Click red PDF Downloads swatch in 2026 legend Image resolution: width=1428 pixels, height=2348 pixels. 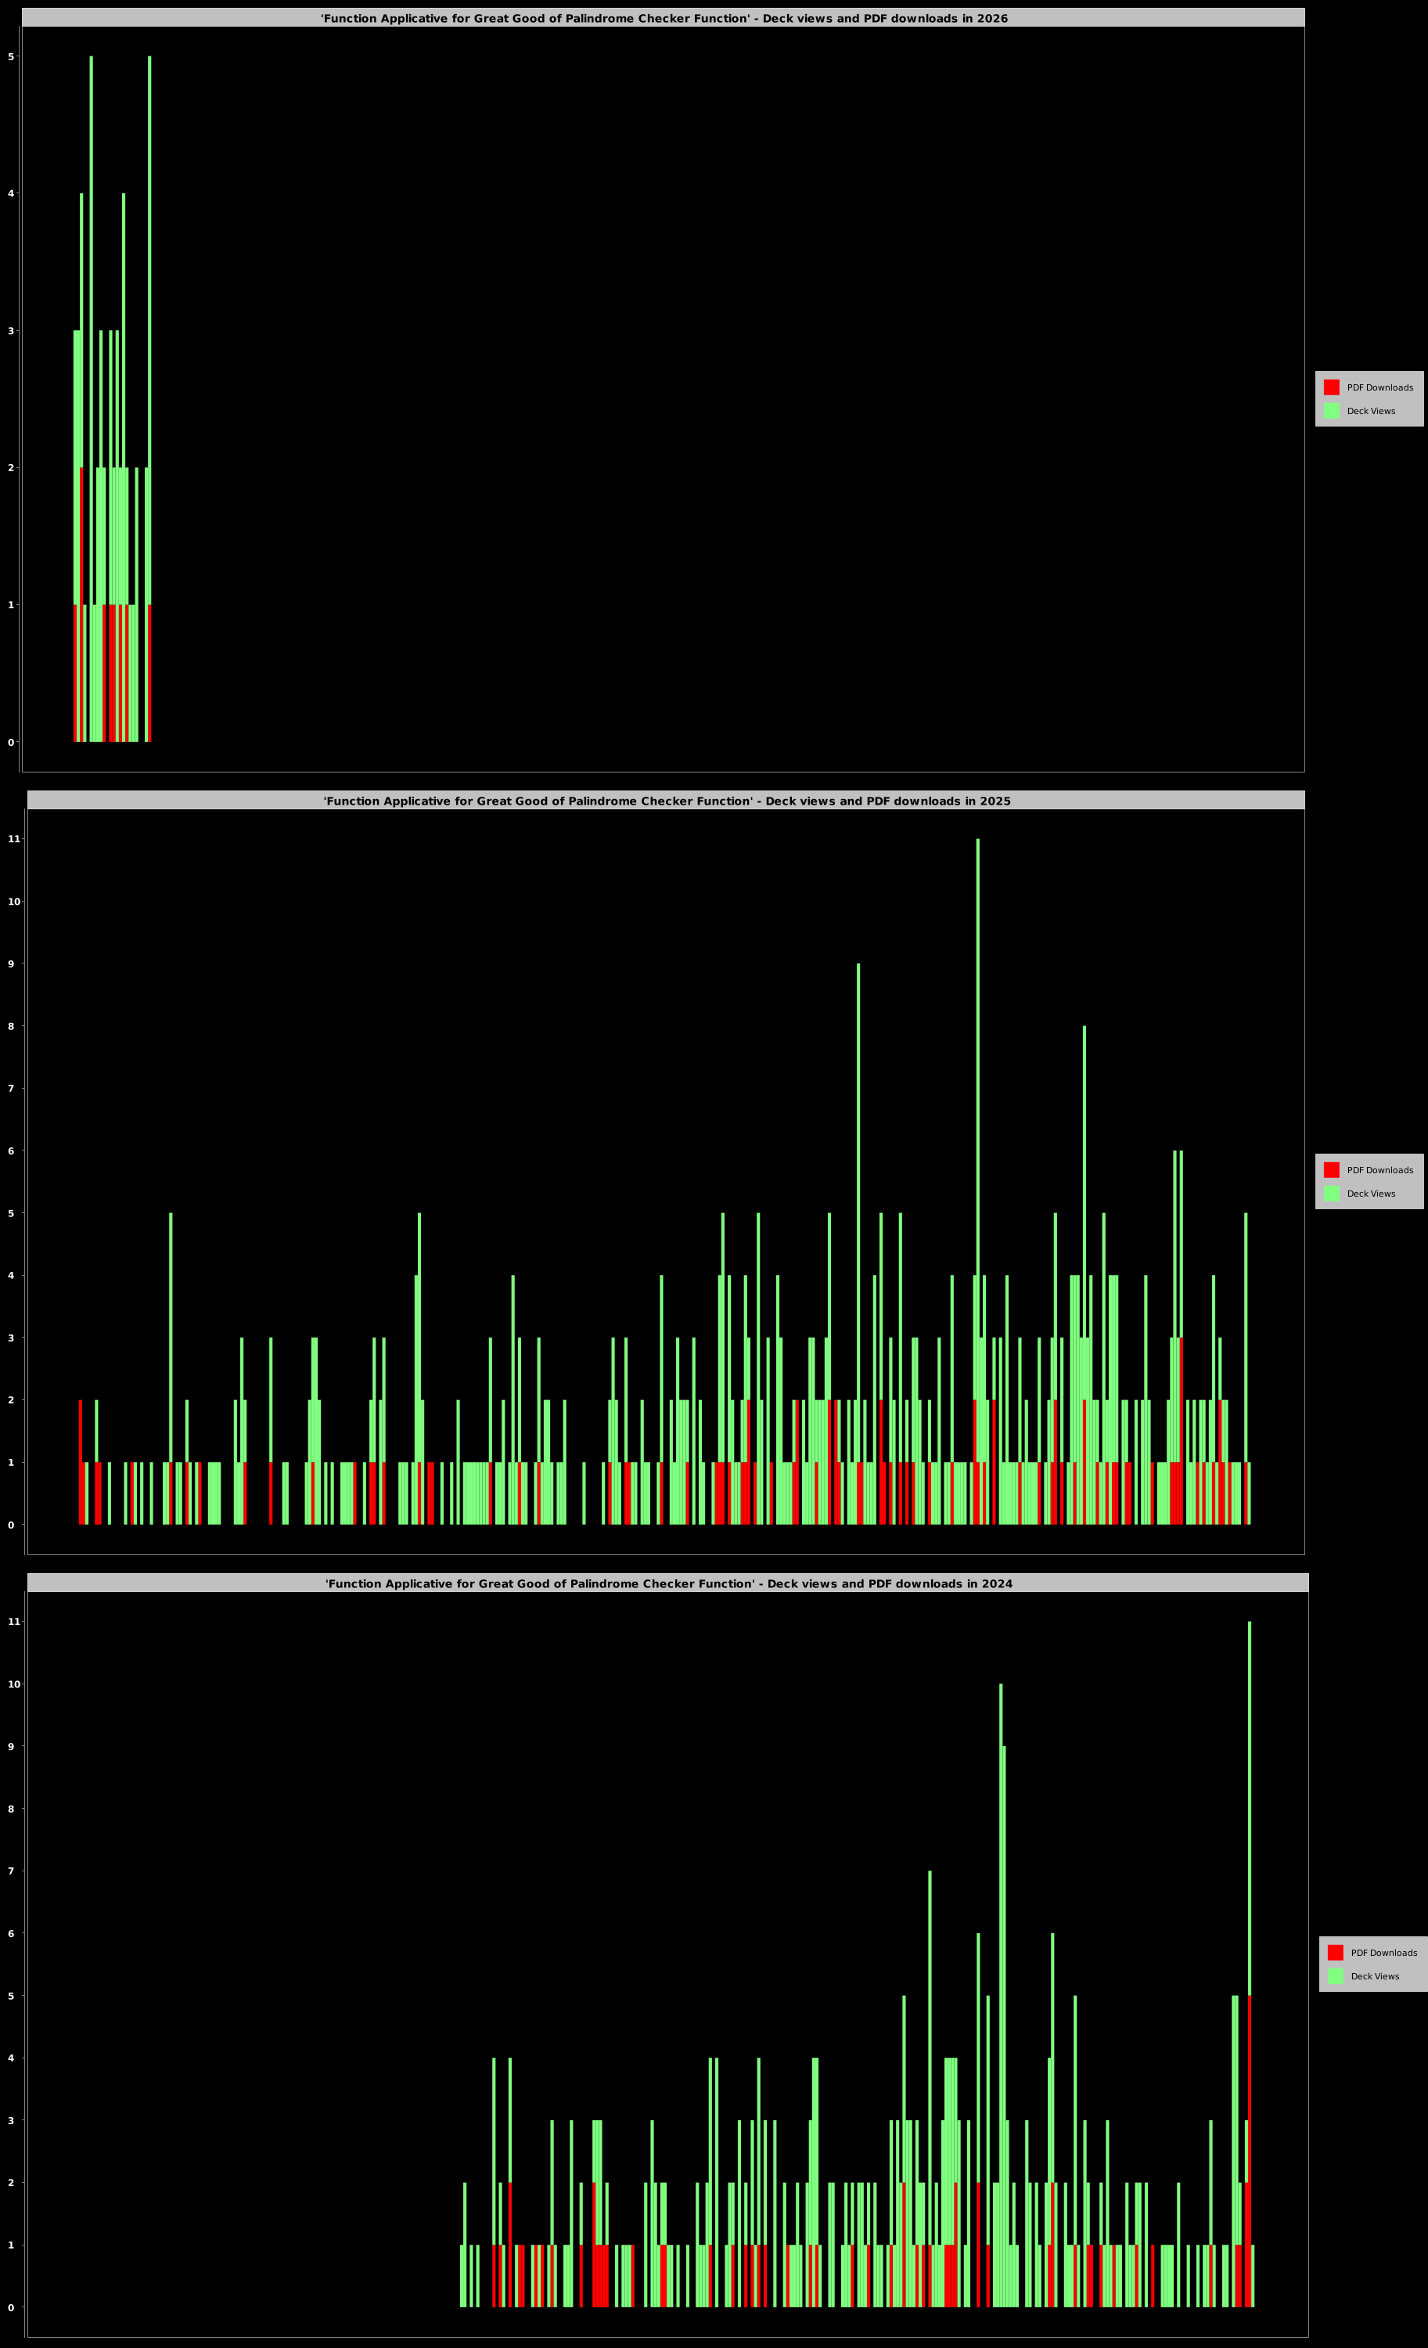pyautogui.click(x=1331, y=387)
